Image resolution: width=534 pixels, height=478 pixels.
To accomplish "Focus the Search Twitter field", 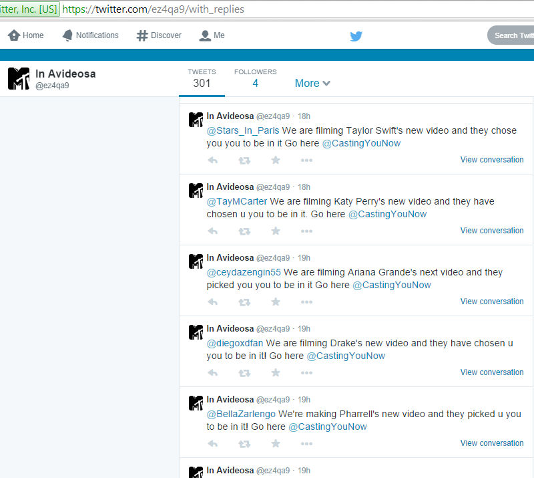I will pos(511,35).
